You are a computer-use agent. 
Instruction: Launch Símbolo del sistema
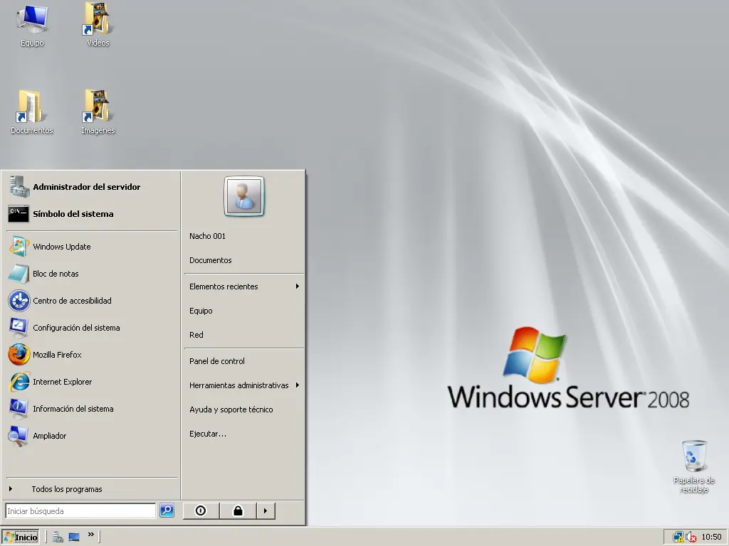point(92,214)
